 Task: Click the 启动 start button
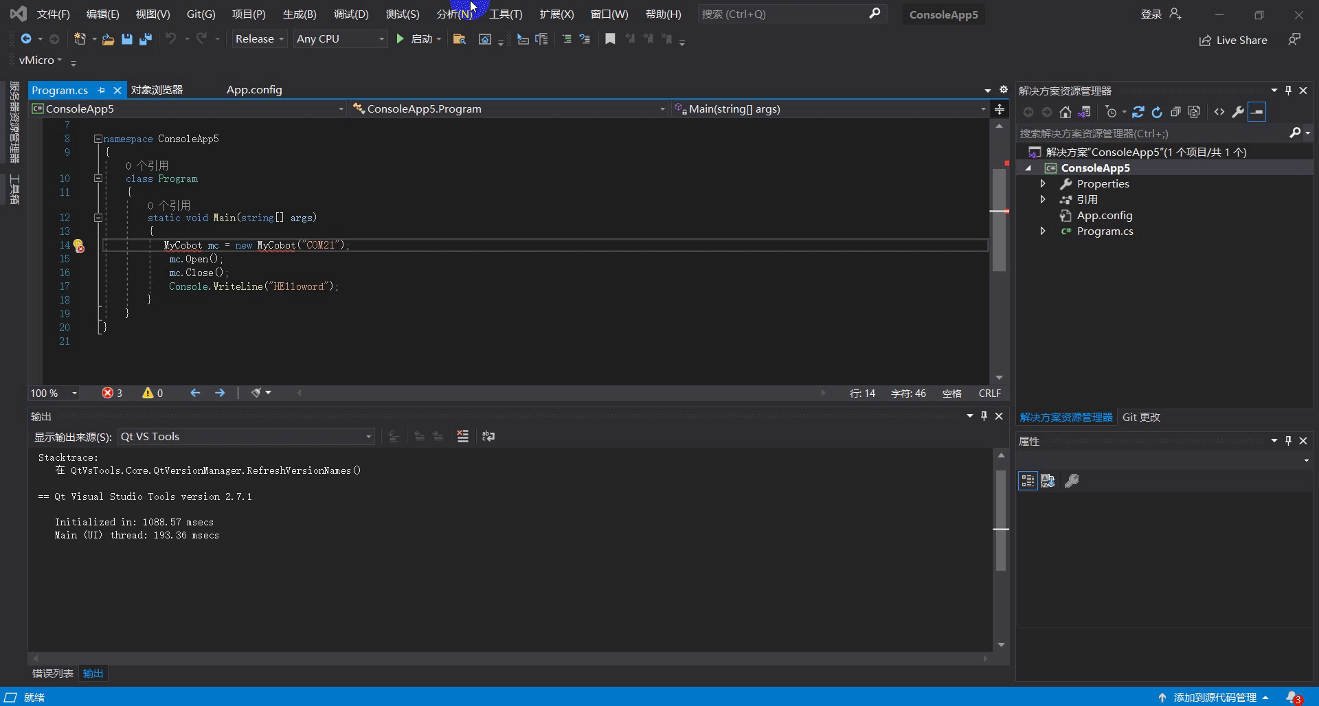(415, 39)
